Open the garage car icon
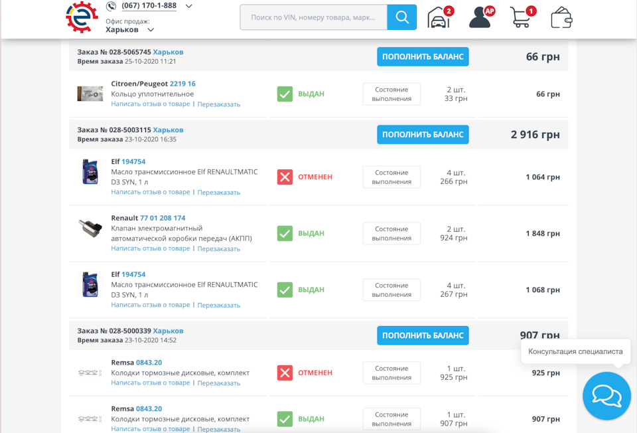The height and width of the screenshot is (433, 637). pos(440,17)
